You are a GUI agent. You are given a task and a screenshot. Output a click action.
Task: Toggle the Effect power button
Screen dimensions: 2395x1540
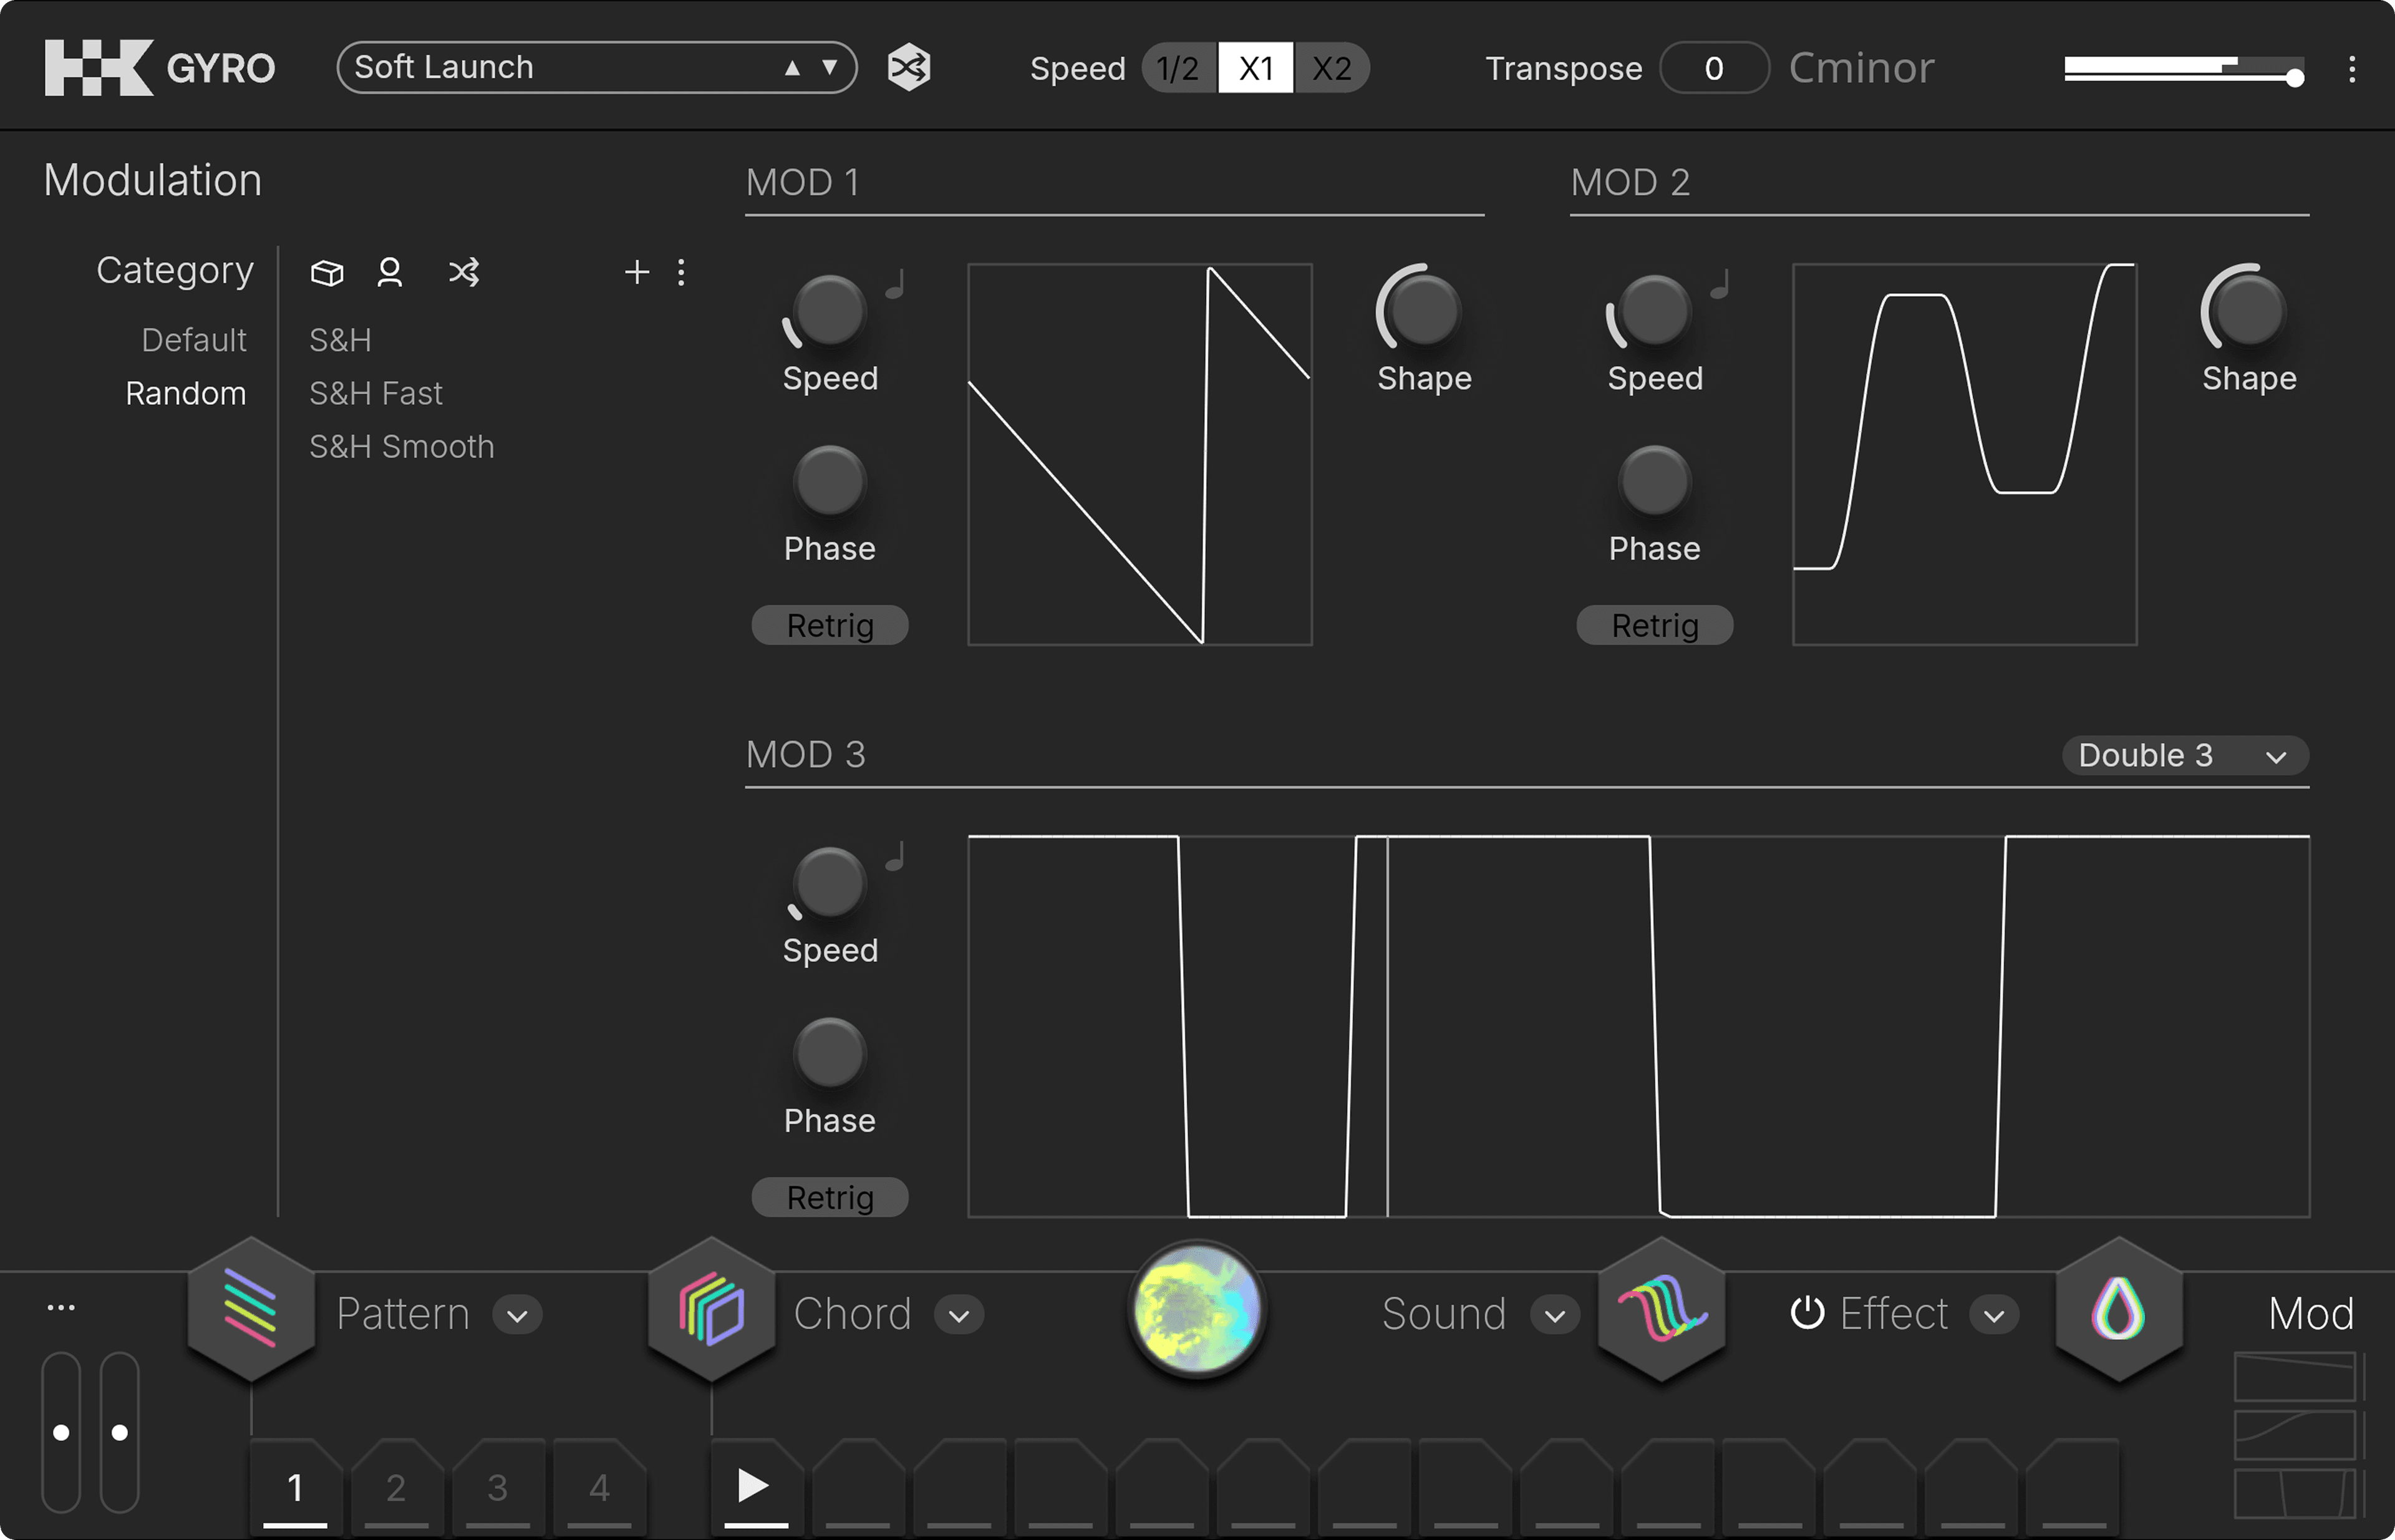click(x=1806, y=1313)
